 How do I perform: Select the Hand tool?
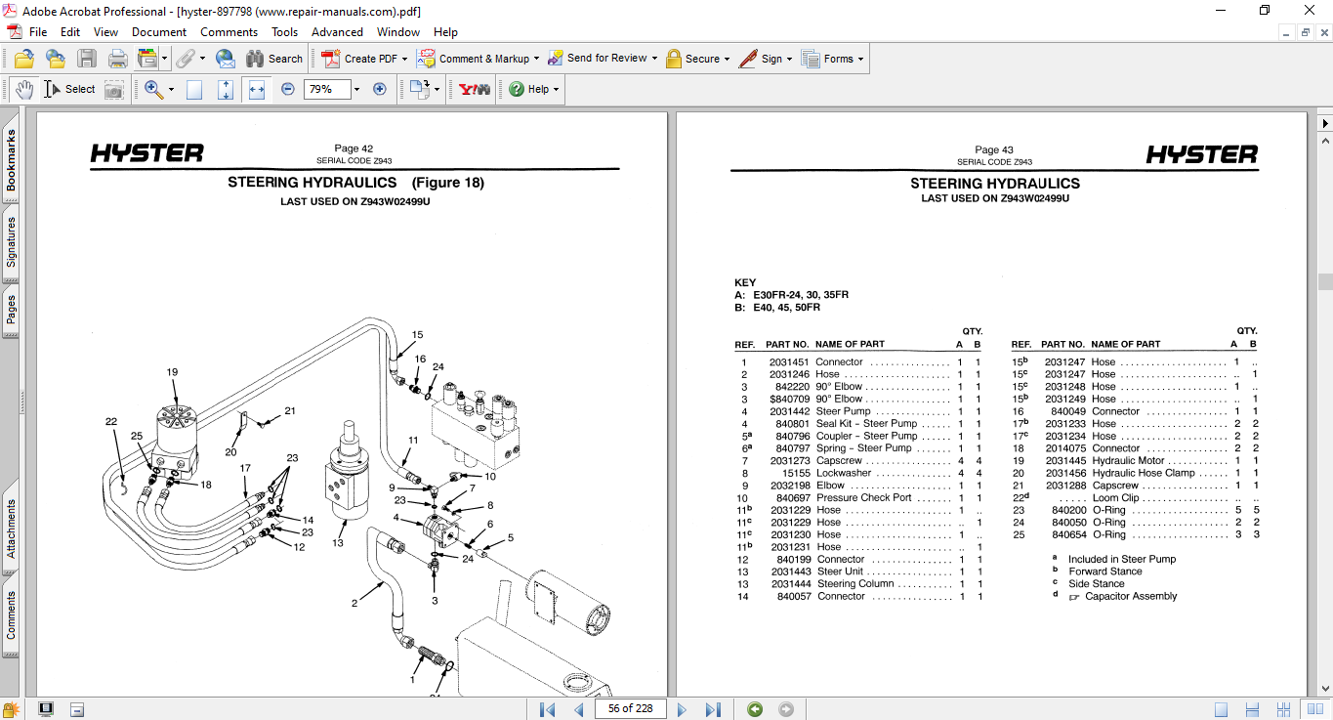tap(24, 89)
